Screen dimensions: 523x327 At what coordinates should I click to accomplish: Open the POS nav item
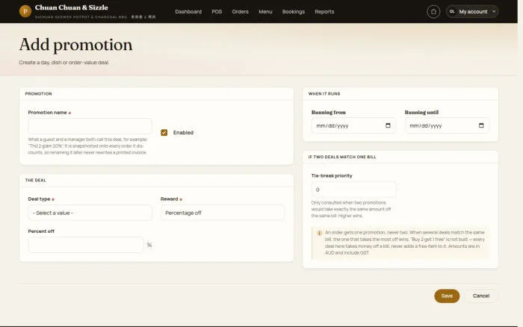[217, 12]
